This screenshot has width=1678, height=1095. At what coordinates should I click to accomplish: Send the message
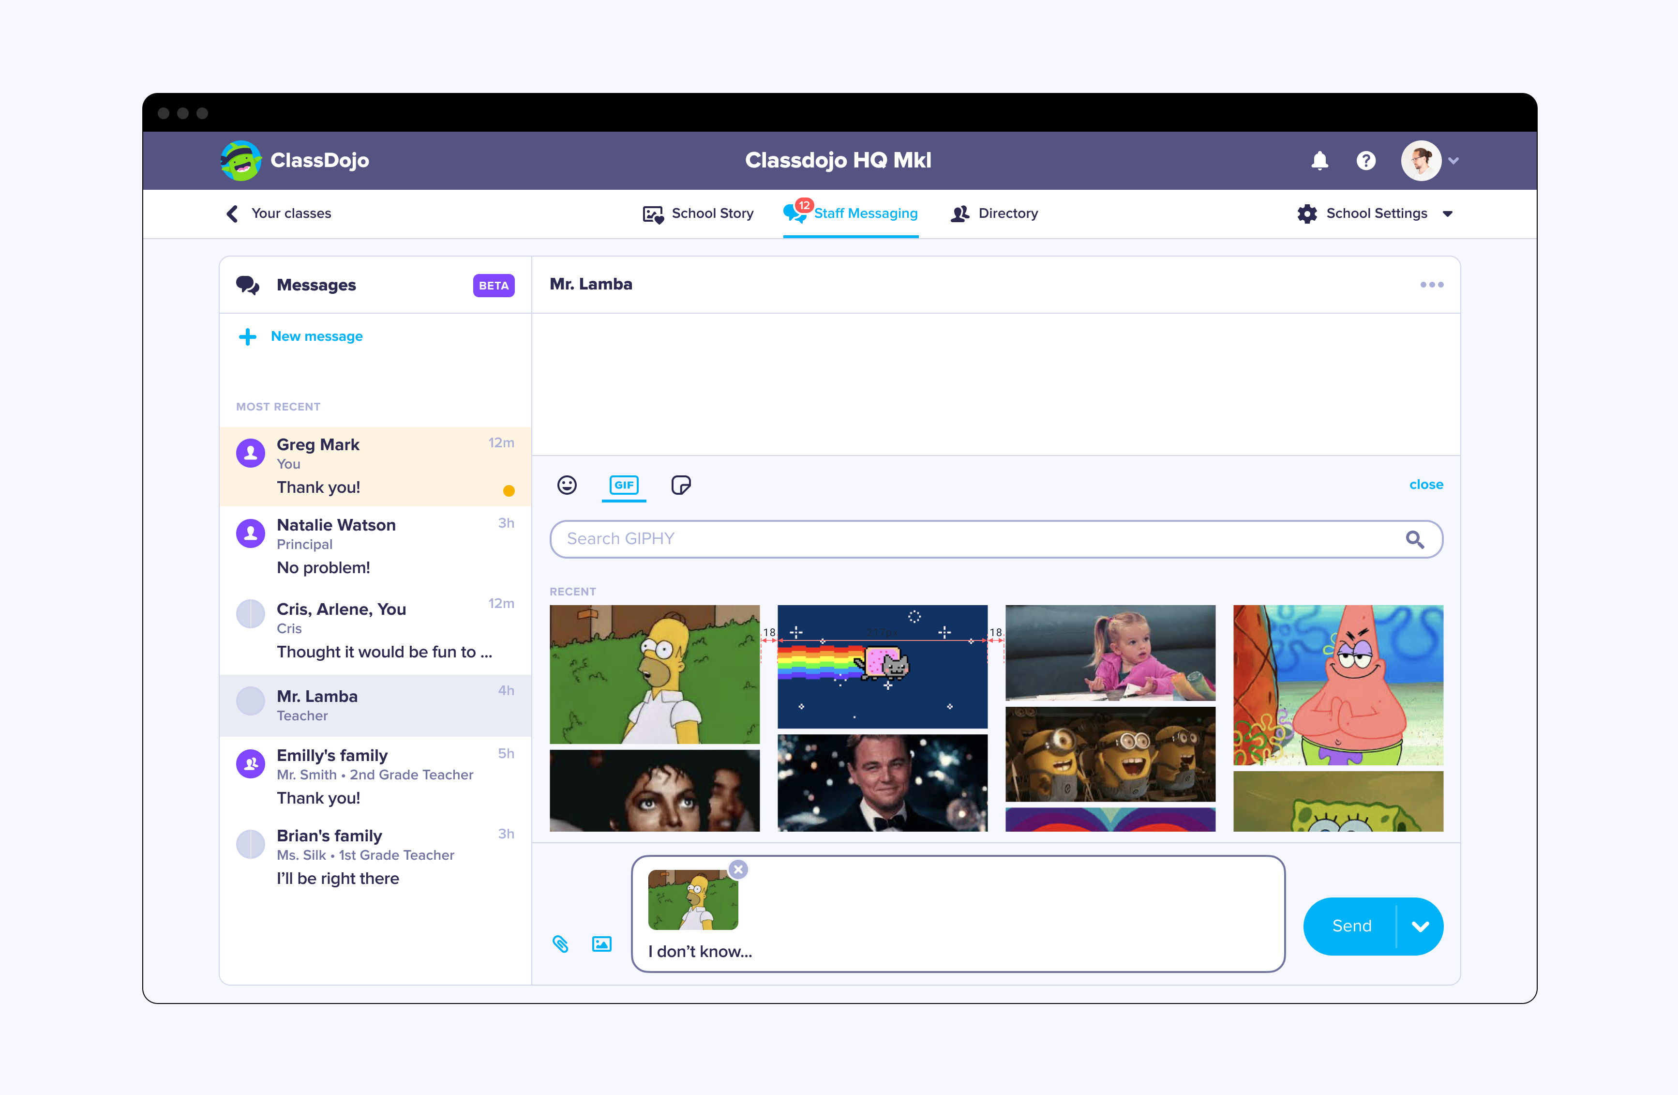1350,927
